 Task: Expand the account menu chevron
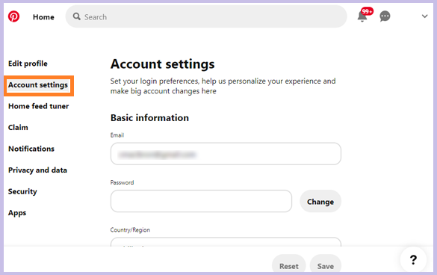[x=424, y=16]
